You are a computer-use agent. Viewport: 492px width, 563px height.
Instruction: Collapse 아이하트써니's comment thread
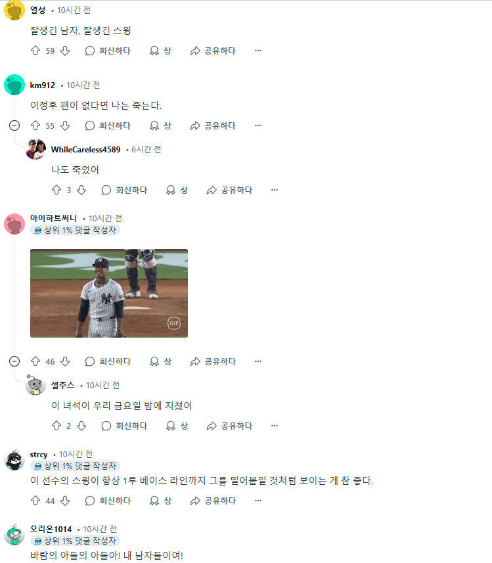14,361
